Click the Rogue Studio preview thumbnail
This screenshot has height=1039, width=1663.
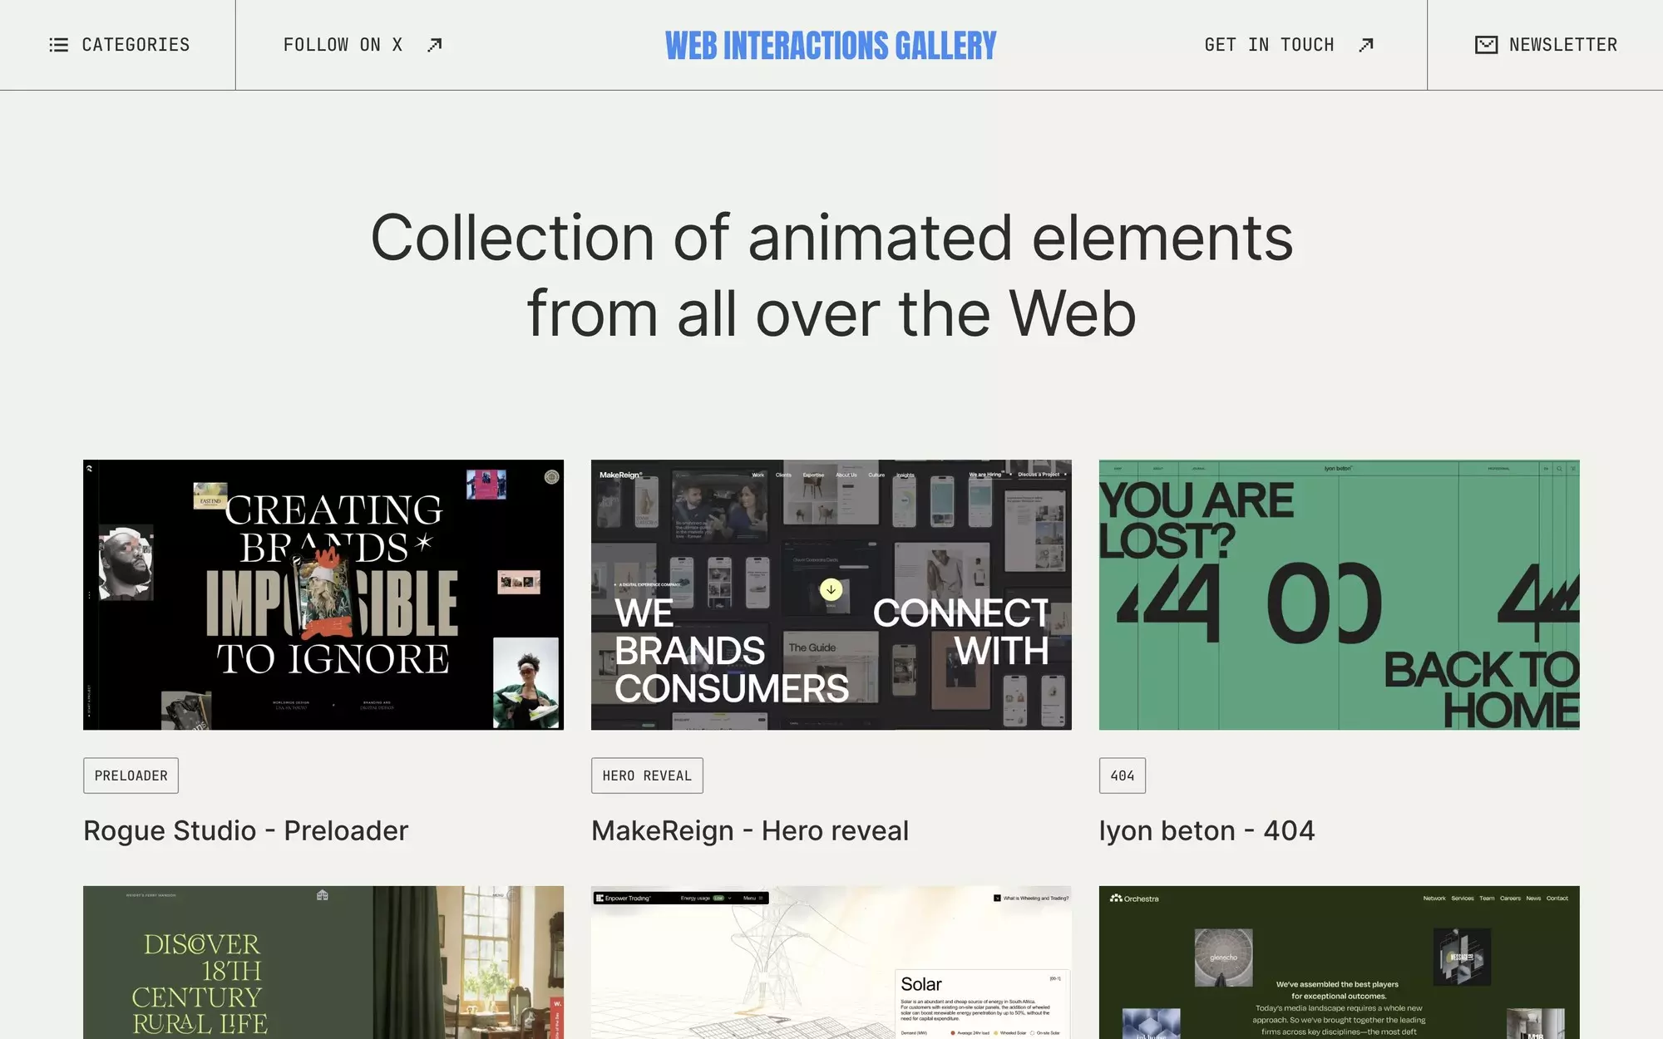coord(323,593)
